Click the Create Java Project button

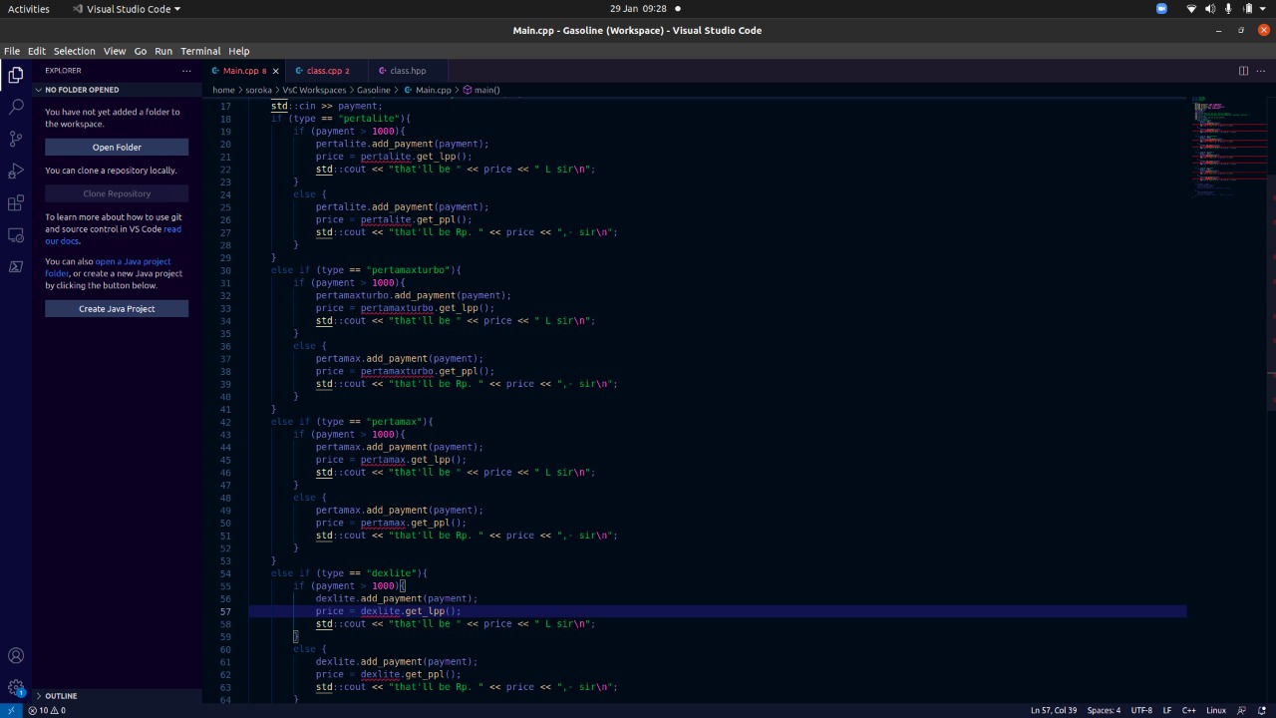(x=117, y=309)
